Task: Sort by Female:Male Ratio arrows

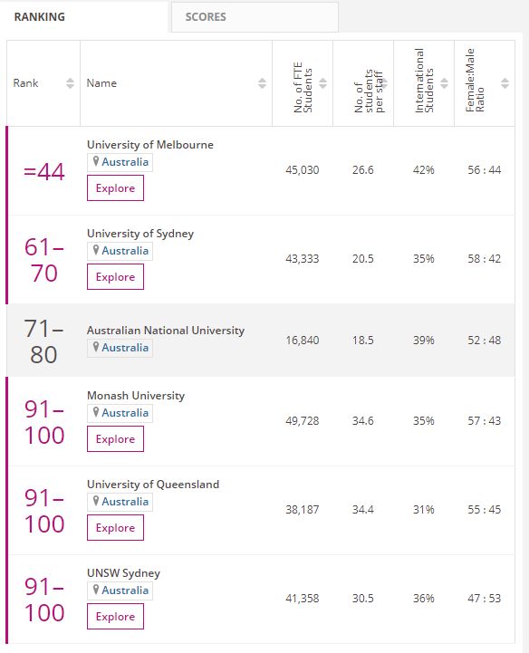Action: [505, 83]
